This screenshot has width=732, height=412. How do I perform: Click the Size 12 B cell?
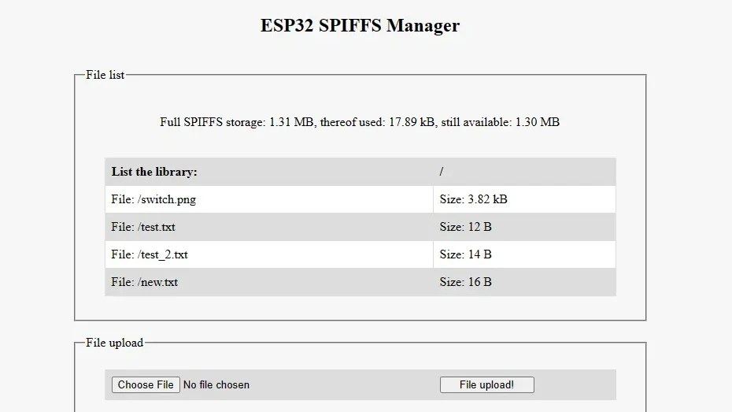point(465,227)
